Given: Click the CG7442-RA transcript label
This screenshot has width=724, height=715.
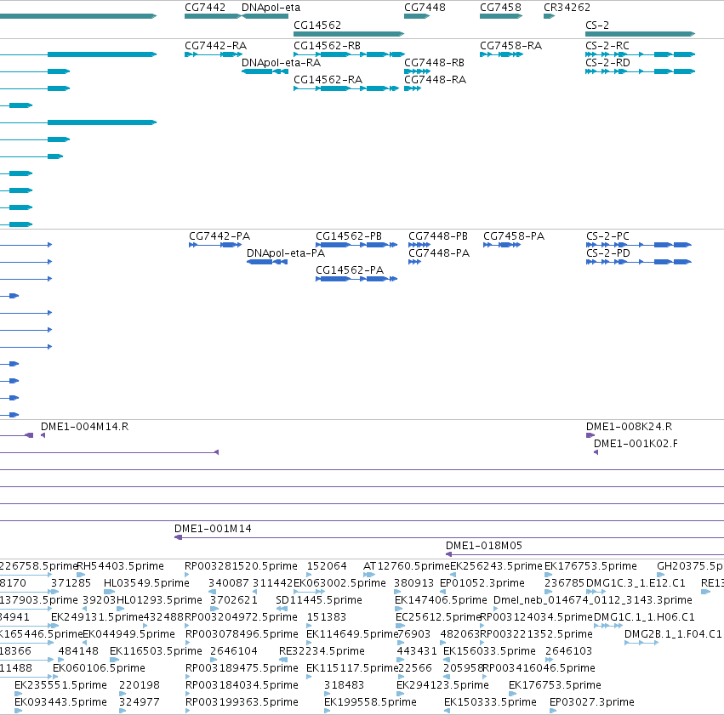Looking at the screenshot, I should pyautogui.click(x=215, y=46).
